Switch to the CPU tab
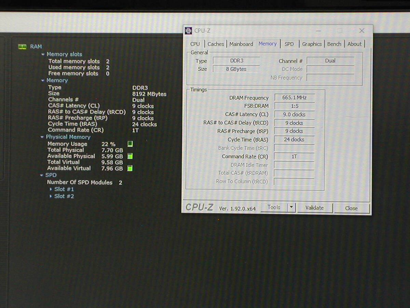 [195, 44]
